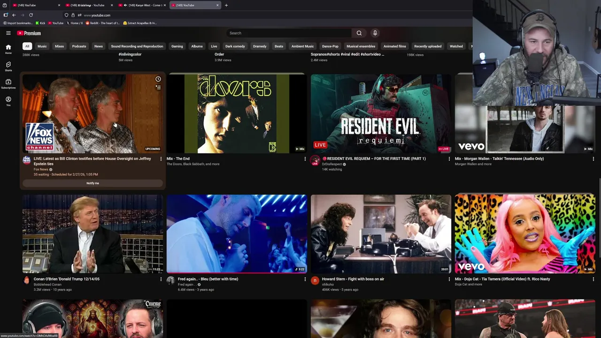Screen dimensions: 601x338
Task: Open options menu for Doja Cat mix
Action: click(x=593, y=279)
